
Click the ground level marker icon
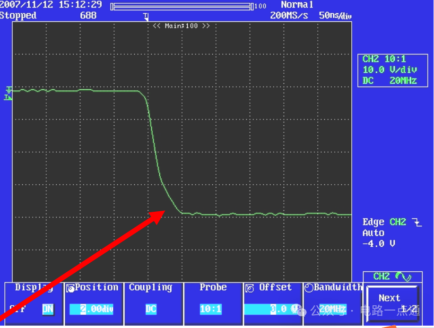(x=9, y=90)
